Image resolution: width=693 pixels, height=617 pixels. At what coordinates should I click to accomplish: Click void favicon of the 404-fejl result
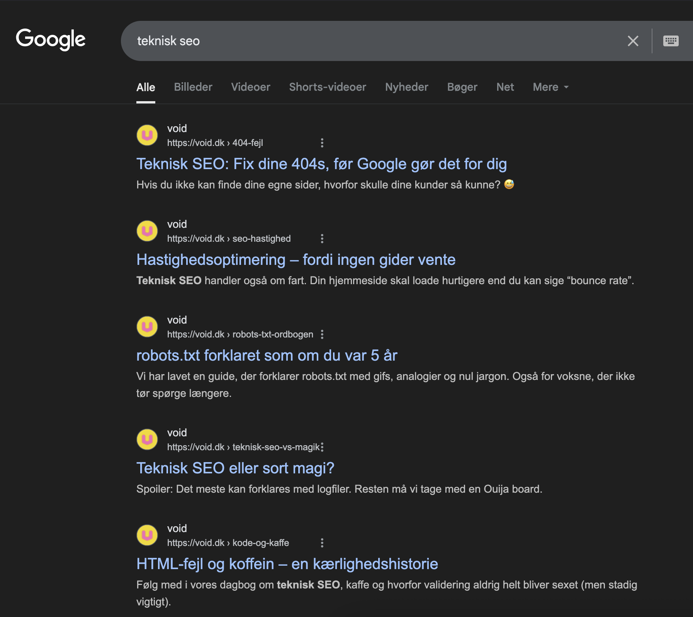tap(147, 135)
